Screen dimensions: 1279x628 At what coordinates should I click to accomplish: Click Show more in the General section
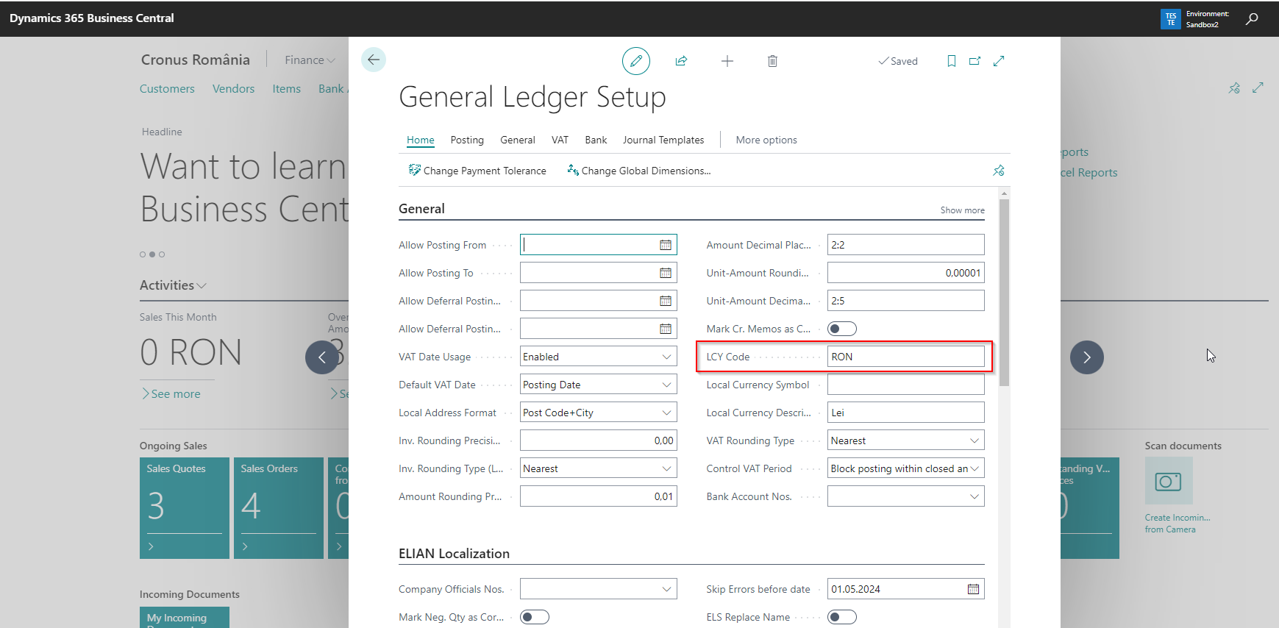point(962,210)
